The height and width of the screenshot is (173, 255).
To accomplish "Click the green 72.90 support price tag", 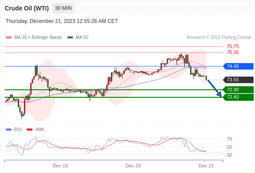I will [x=238, y=90].
